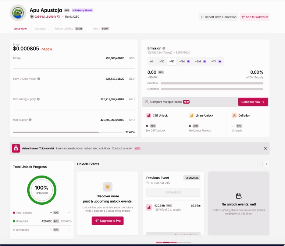Click the Inflation progress bar
The width and height of the screenshot is (285, 246).
point(212,83)
